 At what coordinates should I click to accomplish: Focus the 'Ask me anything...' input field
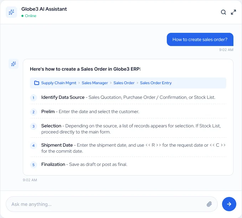[112, 204]
